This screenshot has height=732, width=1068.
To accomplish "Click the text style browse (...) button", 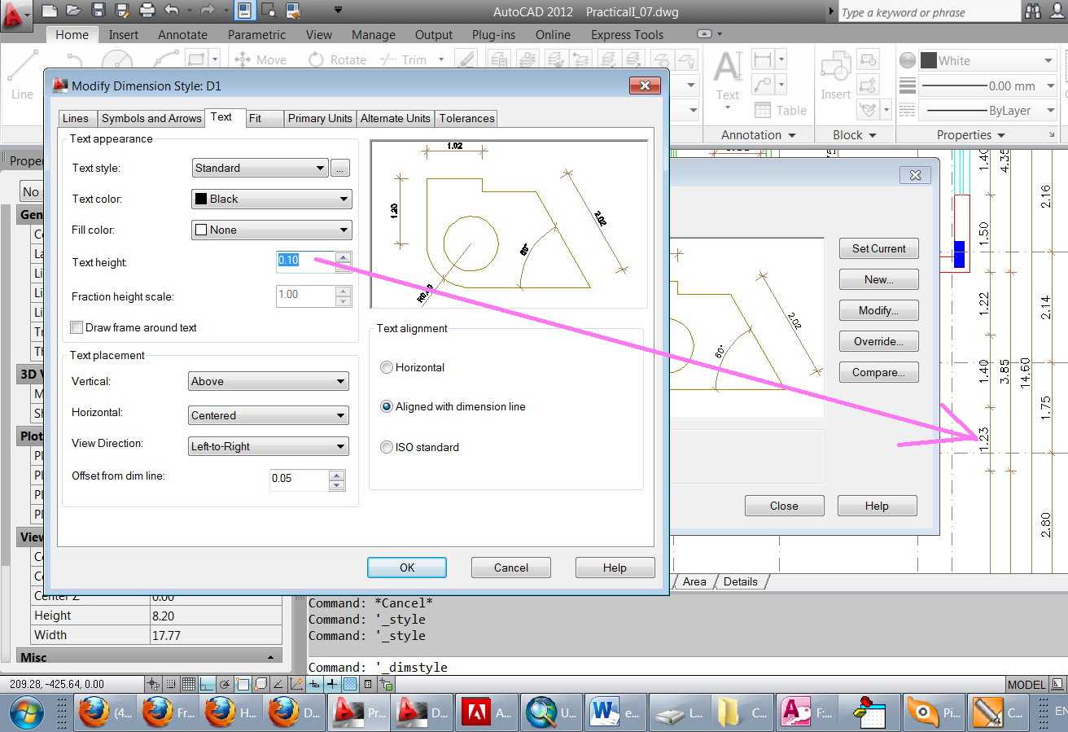I will tap(341, 168).
